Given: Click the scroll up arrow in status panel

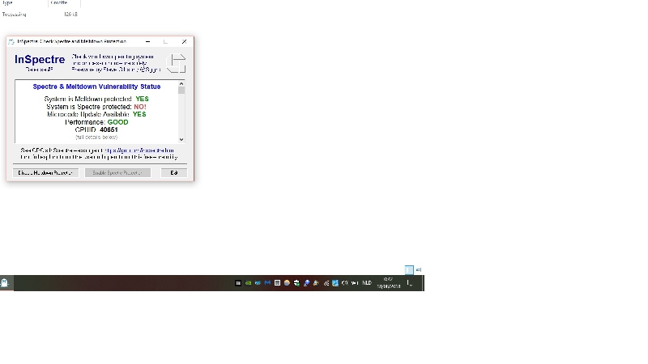Looking at the screenshot, I should (181, 84).
